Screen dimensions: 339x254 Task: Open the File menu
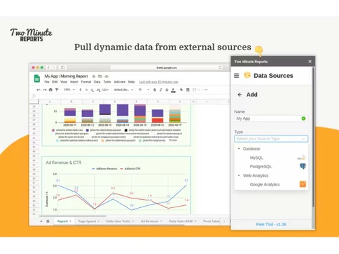click(x=47, y=82)
